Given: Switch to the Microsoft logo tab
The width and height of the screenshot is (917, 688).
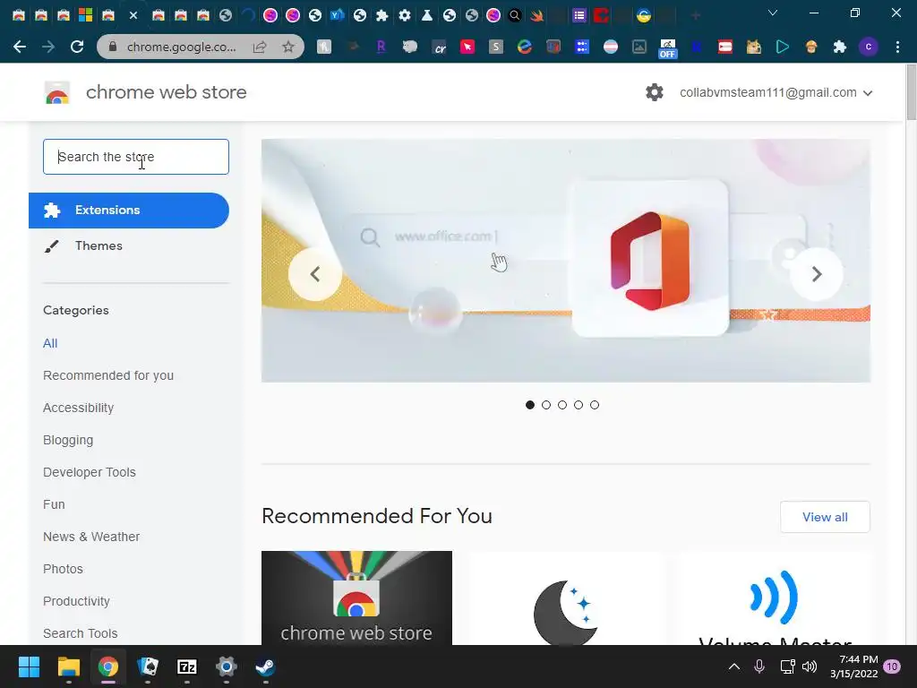Looking at the screenshot, I should tap(85, 15).
